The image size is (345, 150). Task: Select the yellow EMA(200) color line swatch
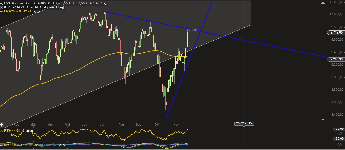click(x=1, y=11)
